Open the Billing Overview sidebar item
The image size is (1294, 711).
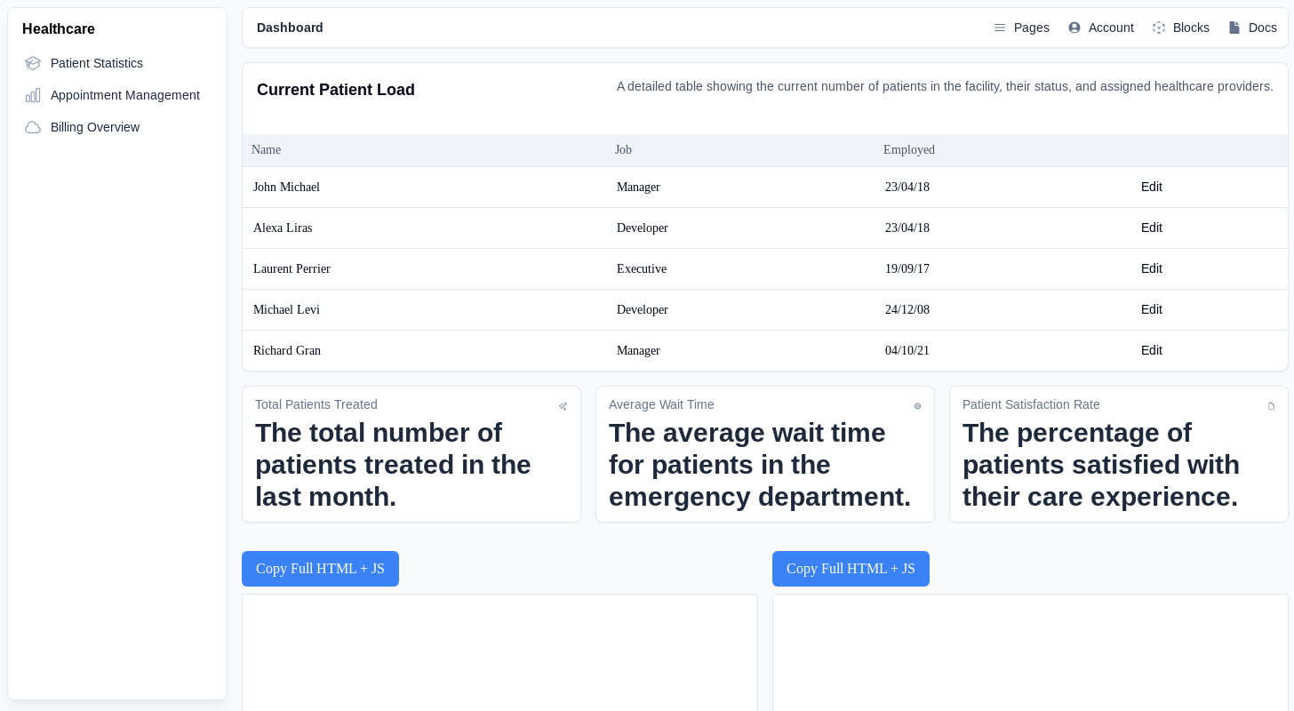[x=95, y=127]
